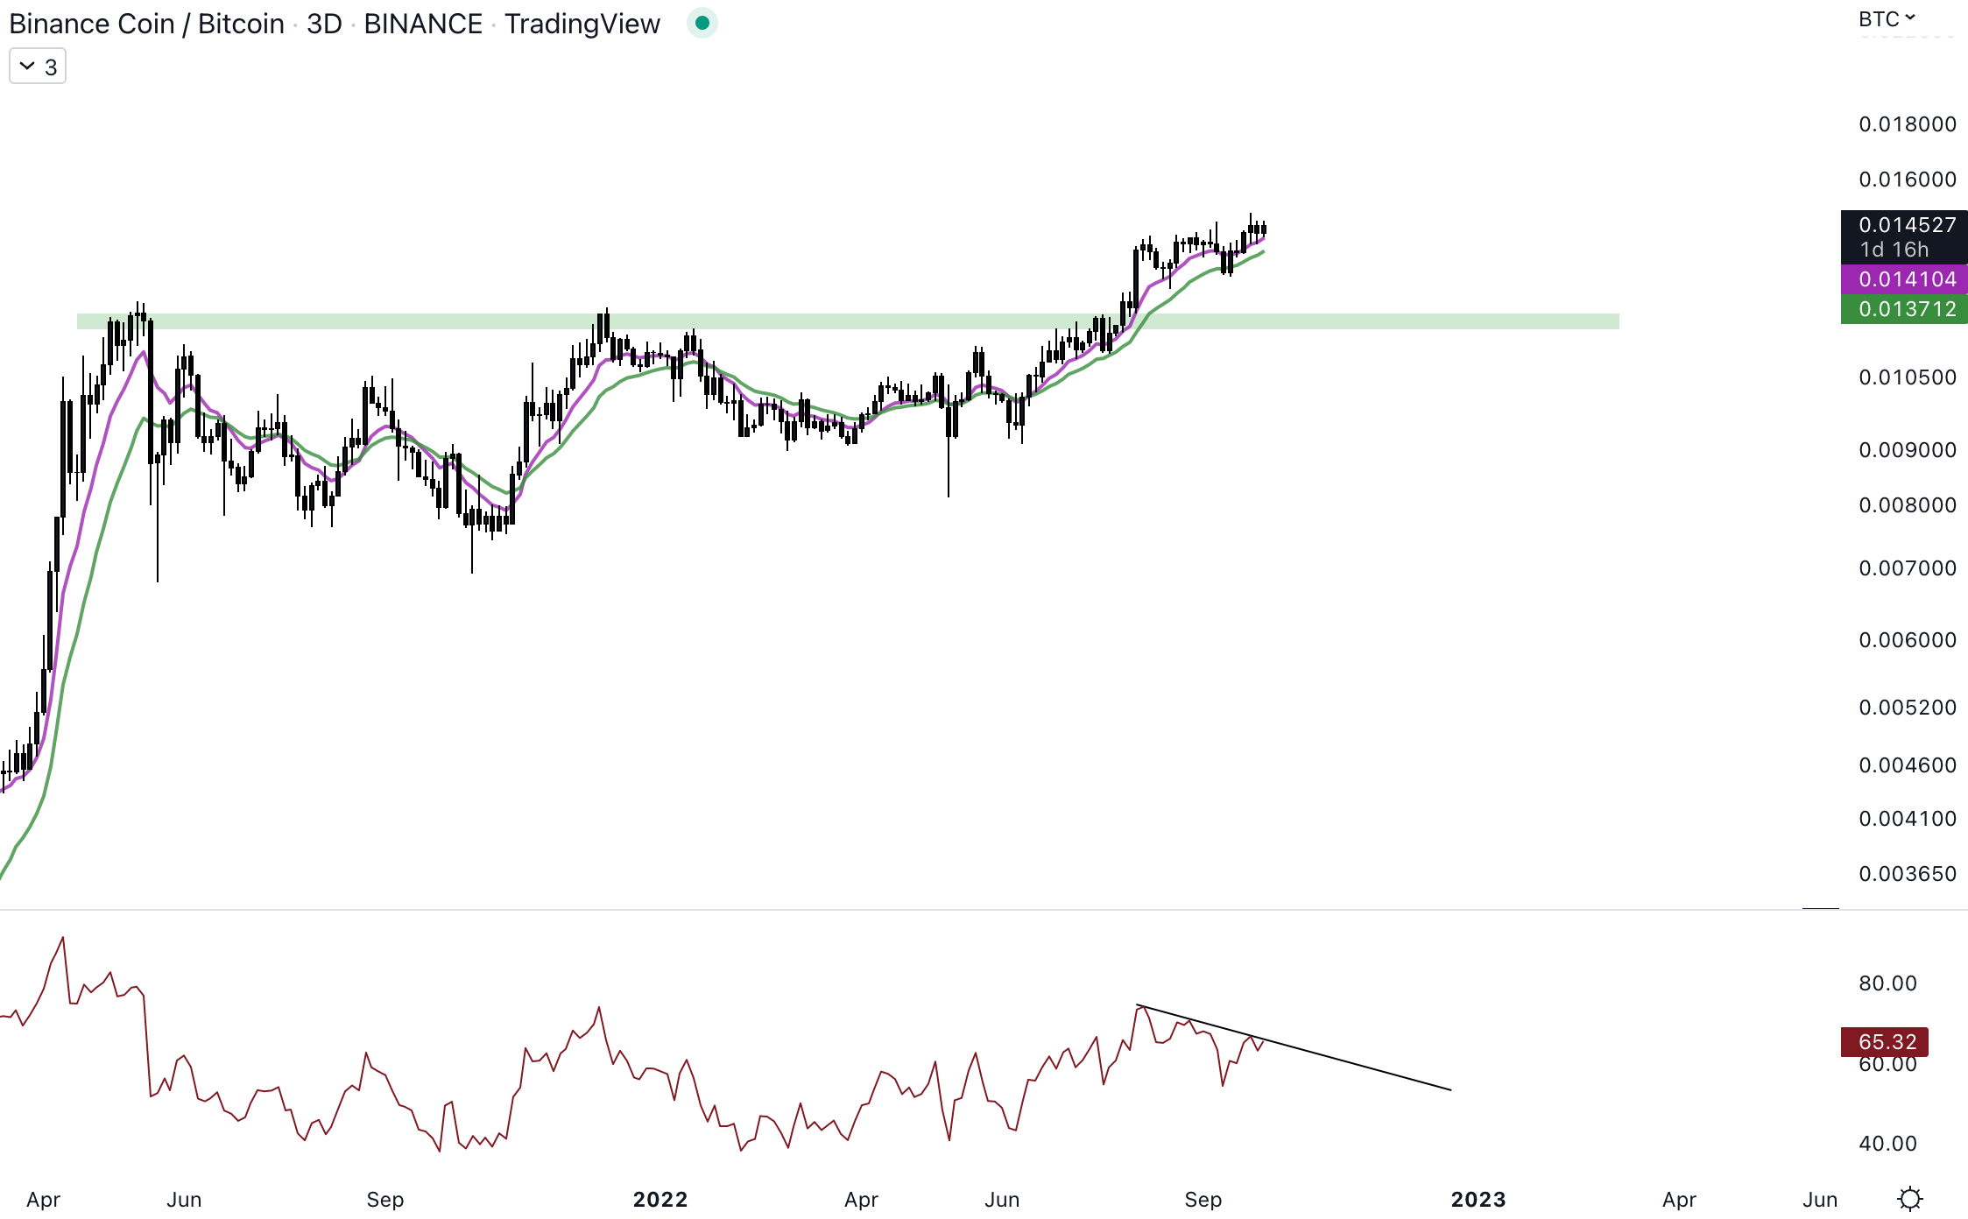
Task: Click the Binance Coin / Bitcoin symbol title
Action: click(146, 24)
